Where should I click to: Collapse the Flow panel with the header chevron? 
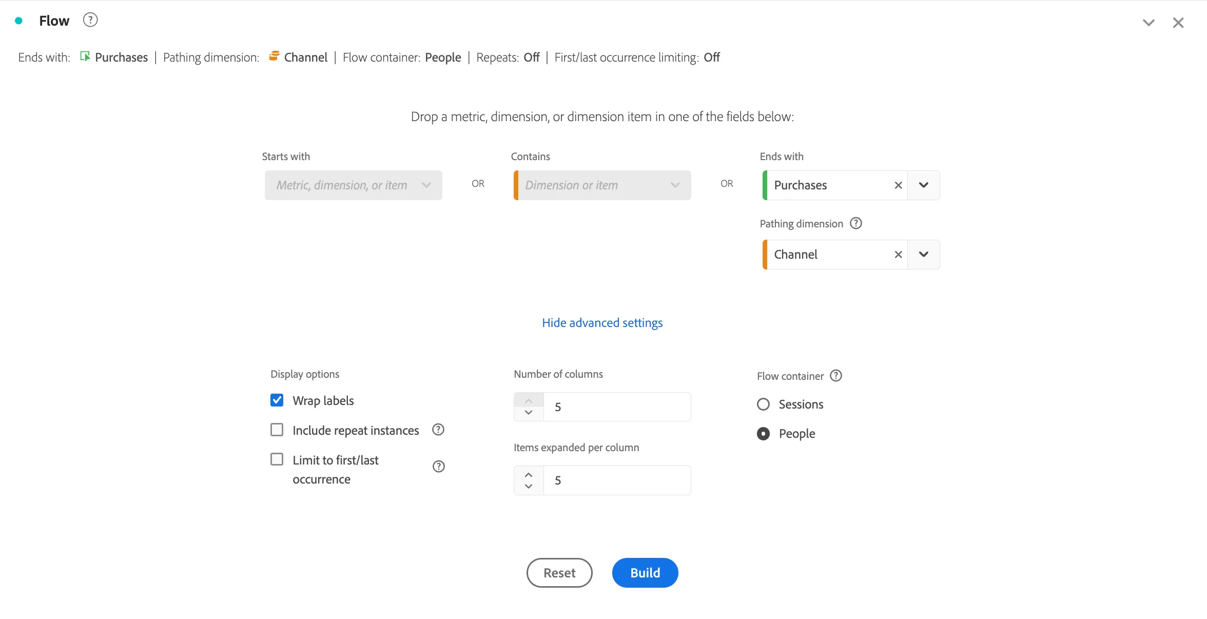[x=1148, y=23]
